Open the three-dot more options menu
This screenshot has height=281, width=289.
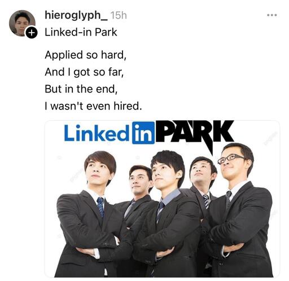point(272,15)
